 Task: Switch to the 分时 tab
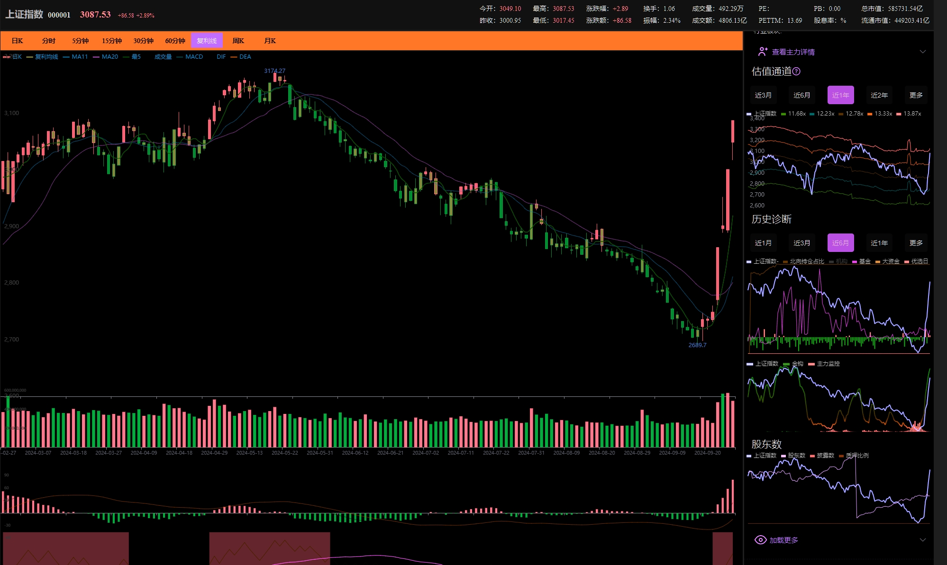tap(48, 41)
